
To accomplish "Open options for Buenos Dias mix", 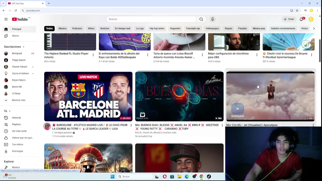I will (x=222, y=125).
